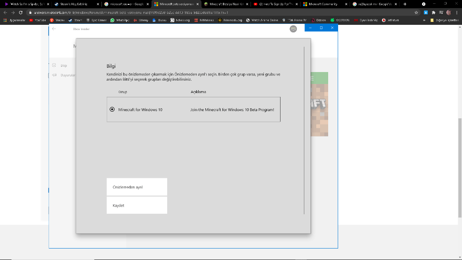Click the 'Önizlemeden ayrıl' button
462x260 pixels.
[x=137, y=187]
